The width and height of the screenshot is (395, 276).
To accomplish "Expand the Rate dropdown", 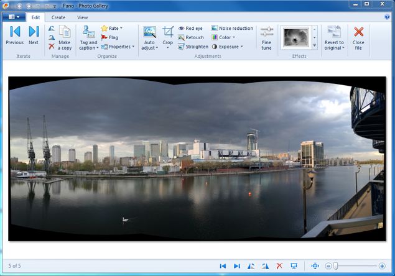I will [x=111, y=28].
